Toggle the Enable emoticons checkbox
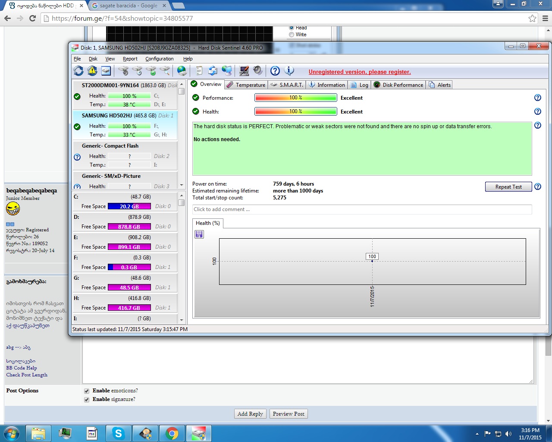 (x=87, y=391)
